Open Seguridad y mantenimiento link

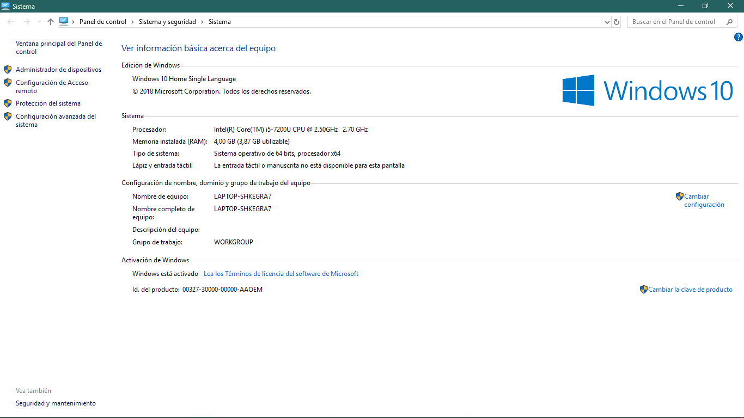pyautogui.click(x=56, y=403)
